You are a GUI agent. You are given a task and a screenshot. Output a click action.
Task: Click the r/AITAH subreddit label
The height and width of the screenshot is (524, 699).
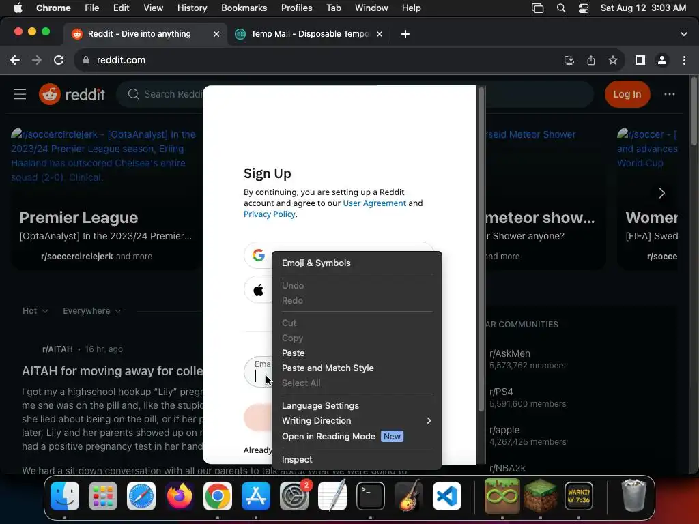click(57, 349)
